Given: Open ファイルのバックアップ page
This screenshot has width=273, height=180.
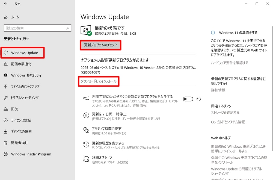Looking at the screenshot, I should coord(25,86).
